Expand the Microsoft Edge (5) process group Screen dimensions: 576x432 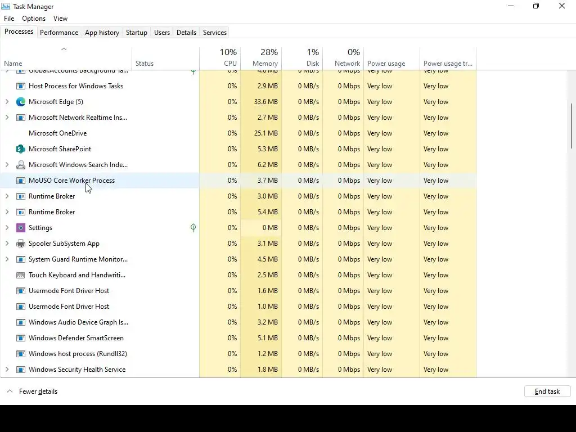point(7,102)
